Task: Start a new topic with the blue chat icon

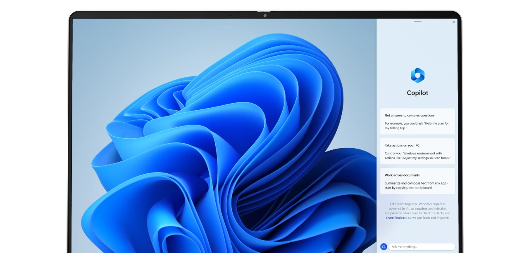Action: coord(384,246)
